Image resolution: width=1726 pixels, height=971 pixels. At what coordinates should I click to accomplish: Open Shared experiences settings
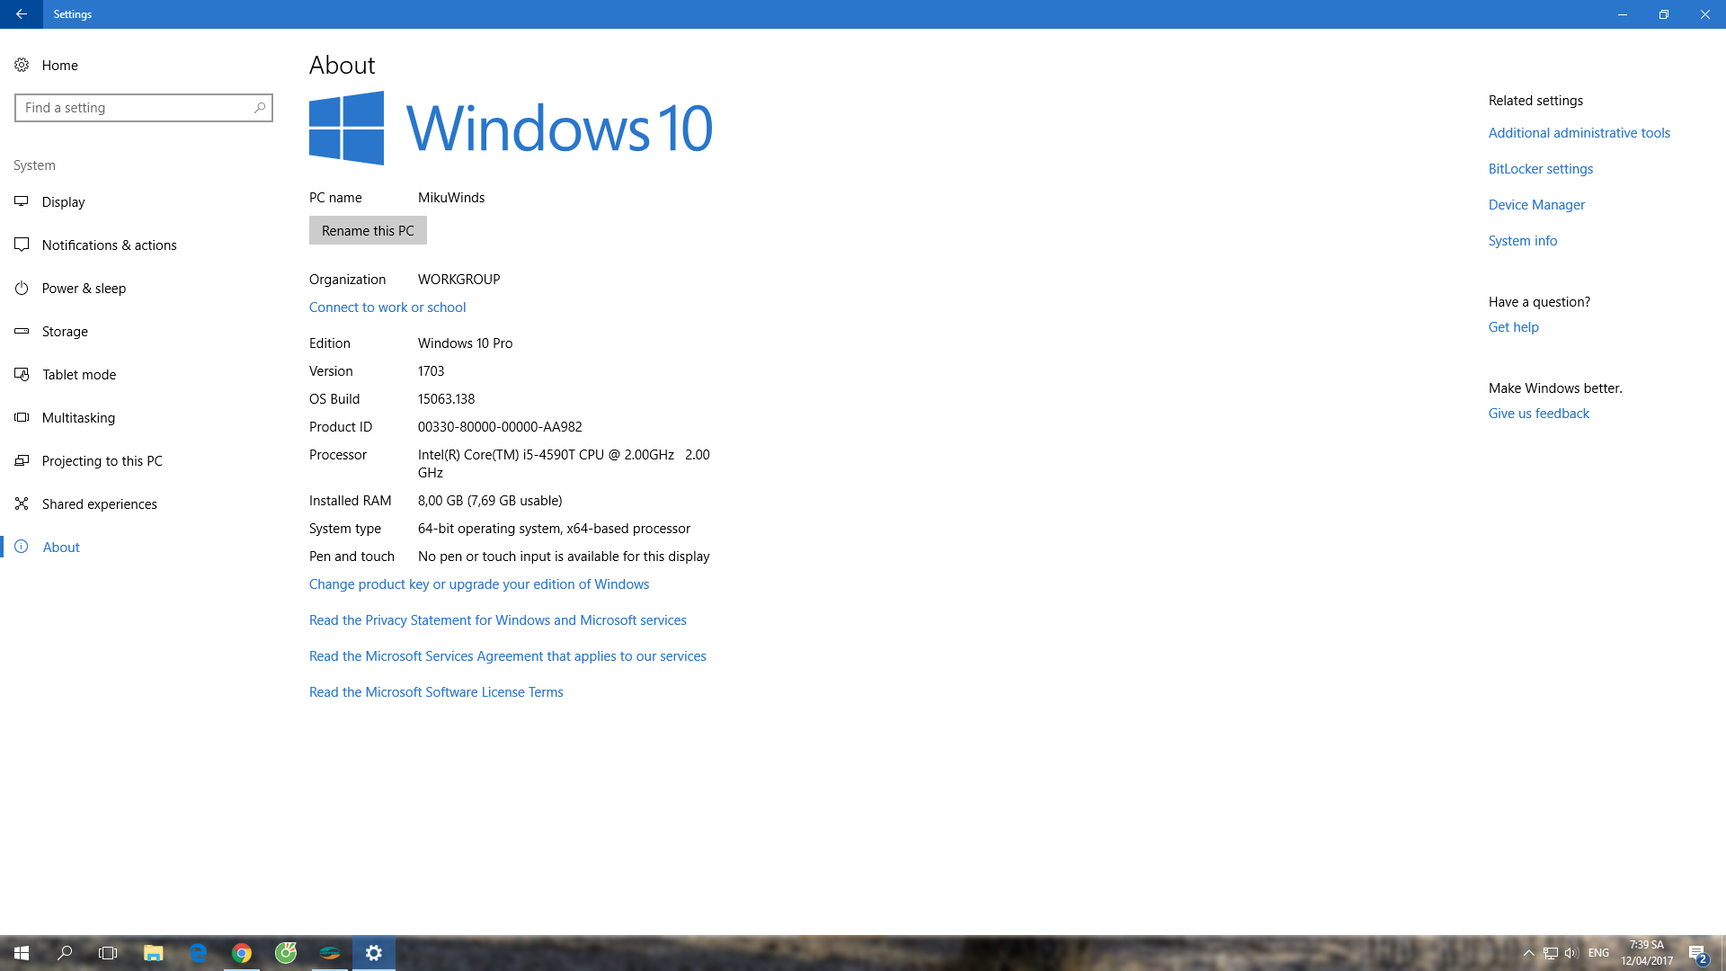coord(144,503)
